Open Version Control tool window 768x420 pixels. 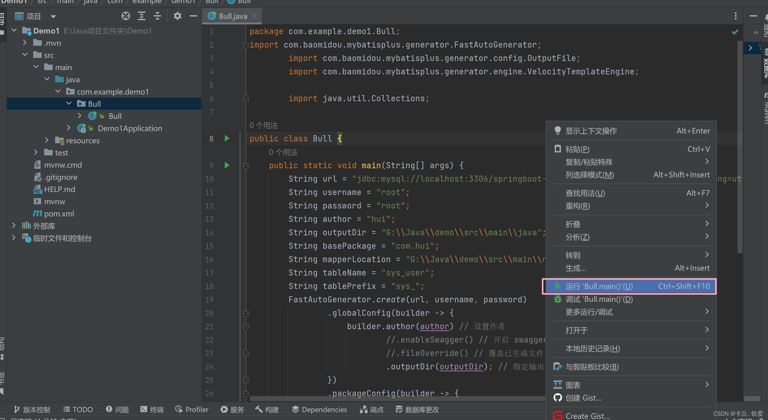[32, 410]
